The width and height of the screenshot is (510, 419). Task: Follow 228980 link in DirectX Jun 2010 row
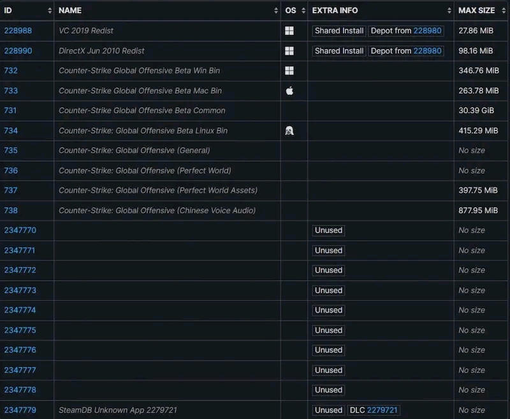click(x=427, y=51)
